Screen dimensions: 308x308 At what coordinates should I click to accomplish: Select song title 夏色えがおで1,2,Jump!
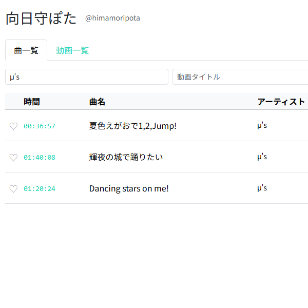pos(133,126)
